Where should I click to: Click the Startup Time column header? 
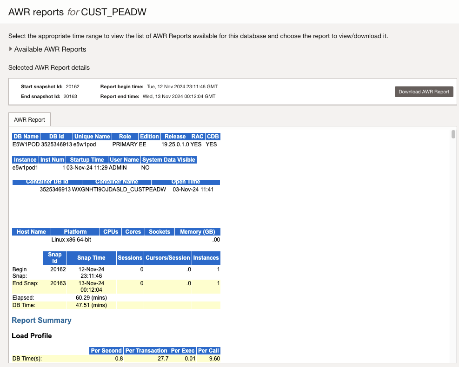tap(87, 160)
